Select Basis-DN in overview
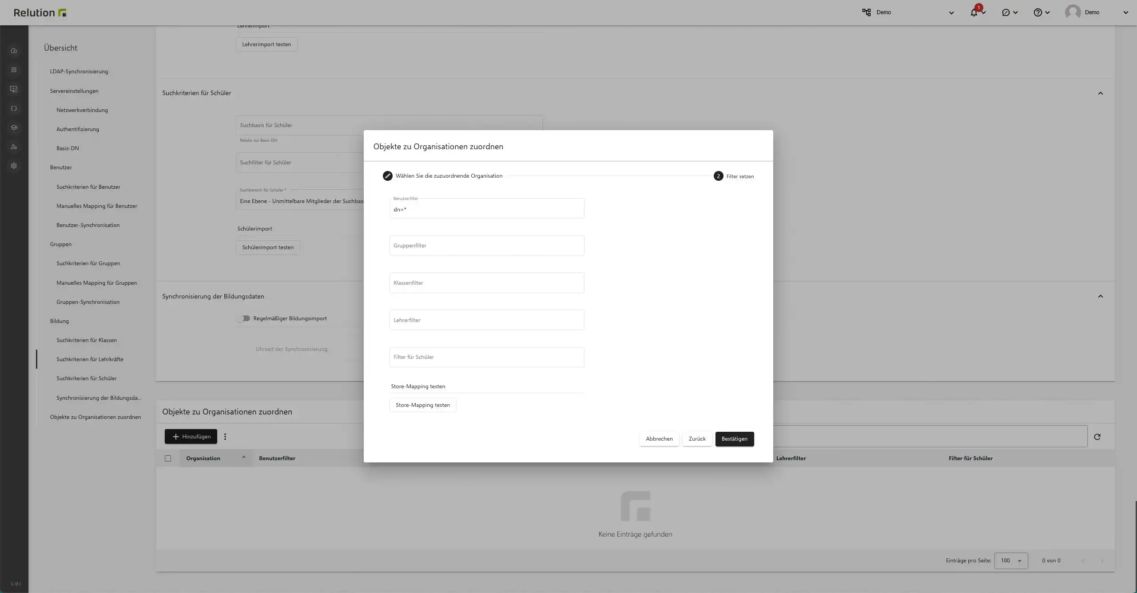Image resolution: width=1137 pixels, height=593 pixels. [68, 148]
